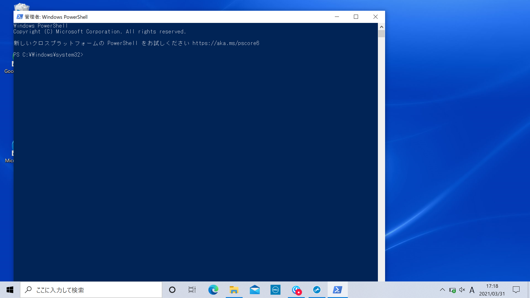
Task: Open the Mail app on taskbar
Action: [x=255, y=290]
